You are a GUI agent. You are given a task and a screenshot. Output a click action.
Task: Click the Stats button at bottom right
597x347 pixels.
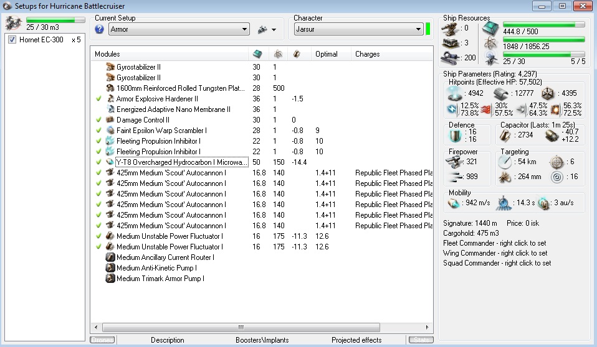pos(421,340)
